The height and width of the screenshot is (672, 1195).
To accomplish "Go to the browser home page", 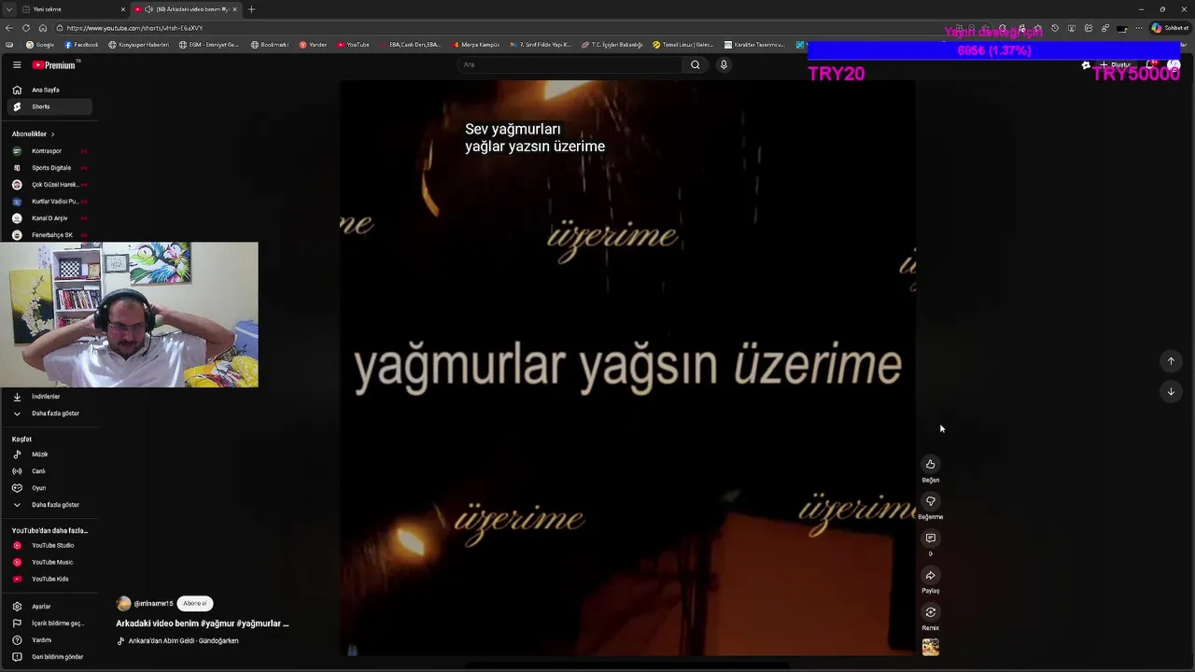I will 42,28.
